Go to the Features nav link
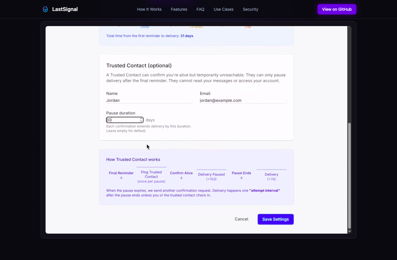 (x=179, y=9)
